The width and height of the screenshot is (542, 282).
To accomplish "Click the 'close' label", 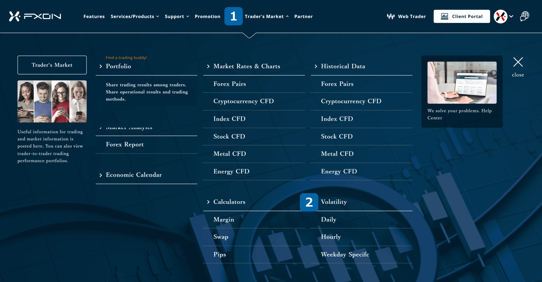I will point(518,75).
